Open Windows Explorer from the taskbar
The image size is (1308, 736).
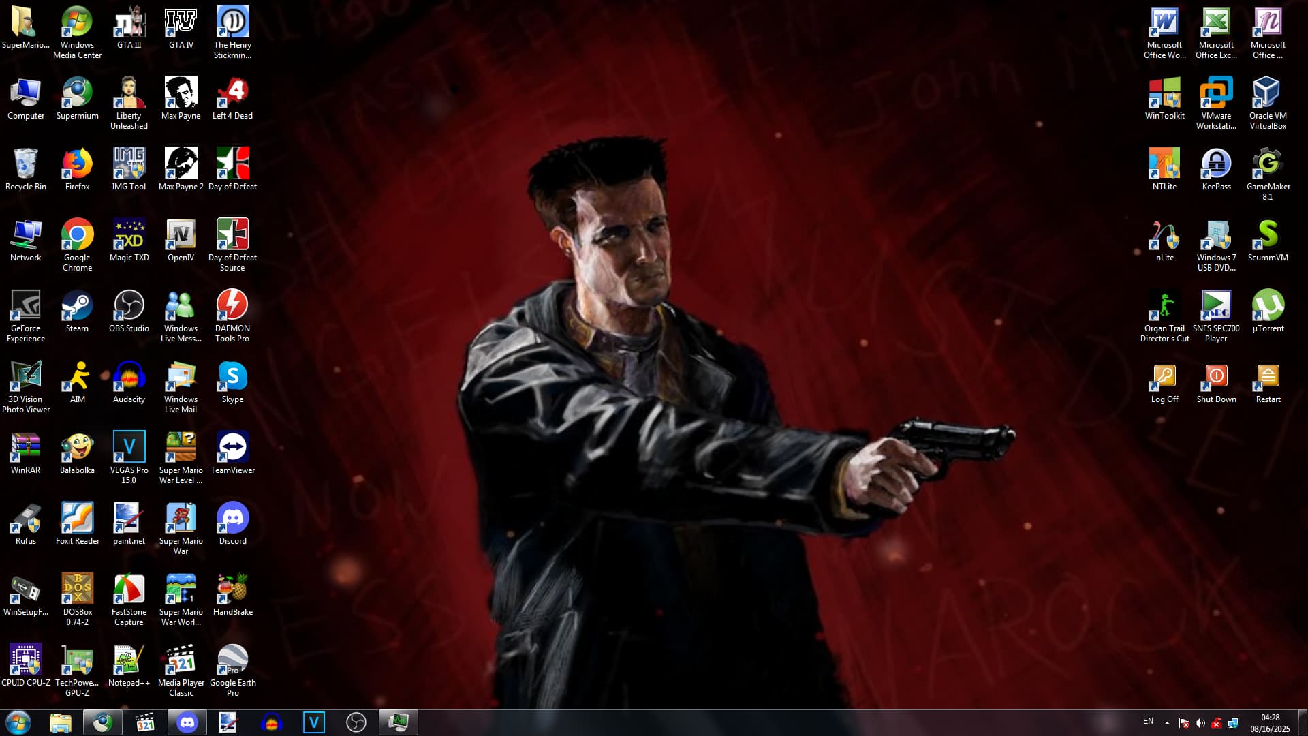(61, 722)
